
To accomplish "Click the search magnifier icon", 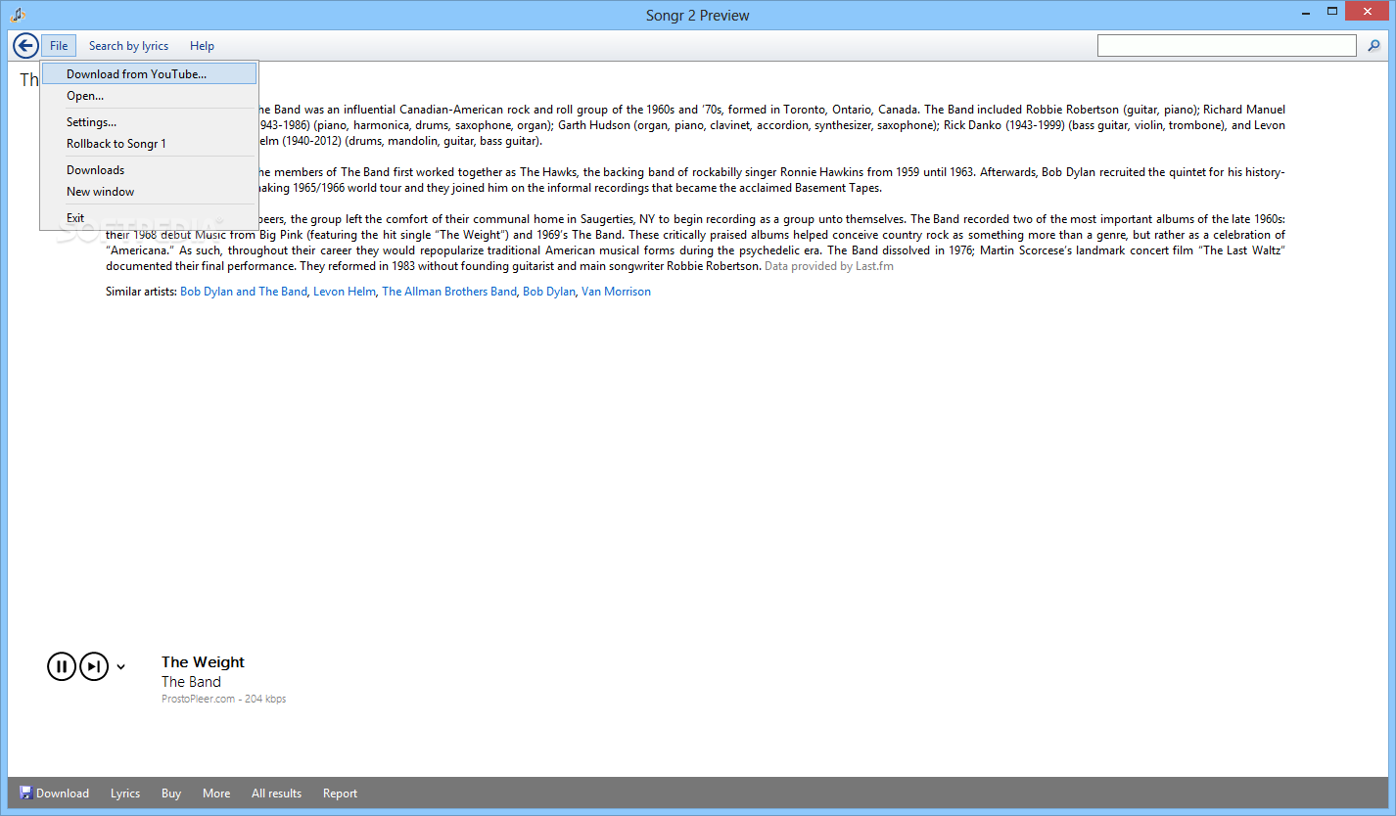I will [1374, 45].
